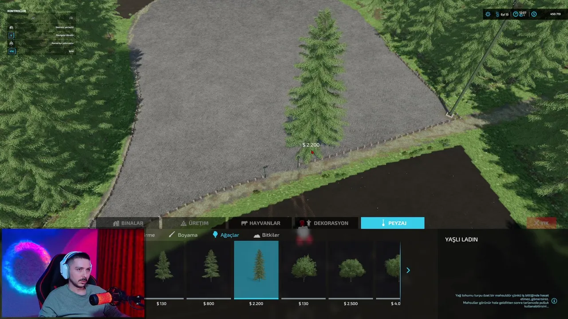
Task: Click the YIK demolish button
Action: pos(541,223)
